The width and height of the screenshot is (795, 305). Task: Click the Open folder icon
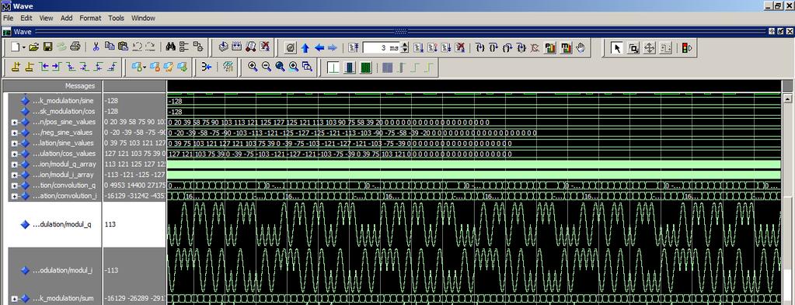click(x=34, y=47)
